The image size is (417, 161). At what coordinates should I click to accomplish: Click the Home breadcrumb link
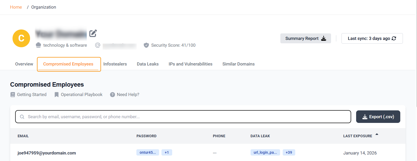(16, 7)
